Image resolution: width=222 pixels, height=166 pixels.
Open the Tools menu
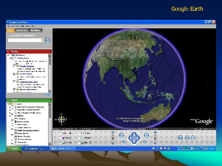coord(28,26)
